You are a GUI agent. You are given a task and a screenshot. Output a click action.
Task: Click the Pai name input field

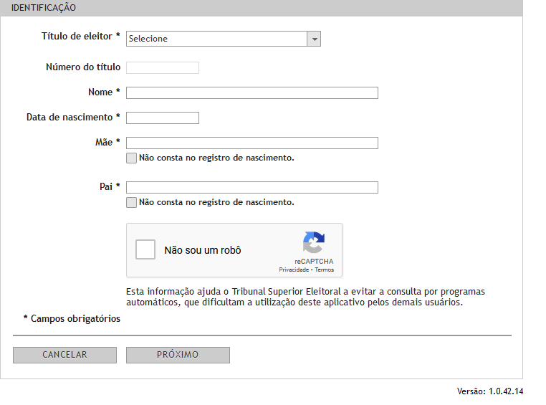point(252,187)
